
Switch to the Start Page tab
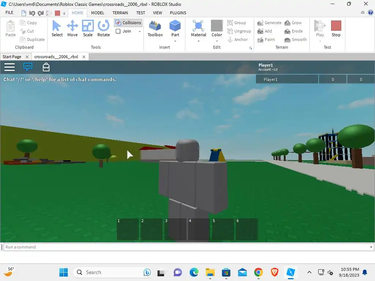tap(12, 57)
